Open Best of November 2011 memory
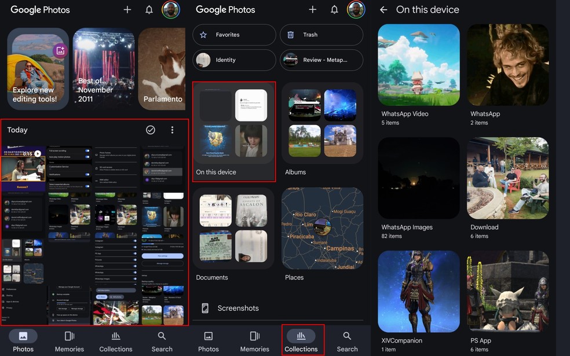The height and width of the screenshot is (356, 570). click(104, 69)
